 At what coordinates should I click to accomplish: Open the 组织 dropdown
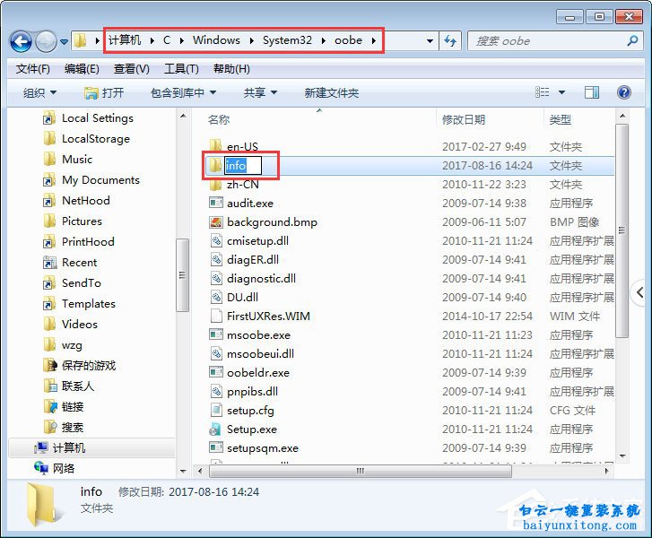(40, 92)
